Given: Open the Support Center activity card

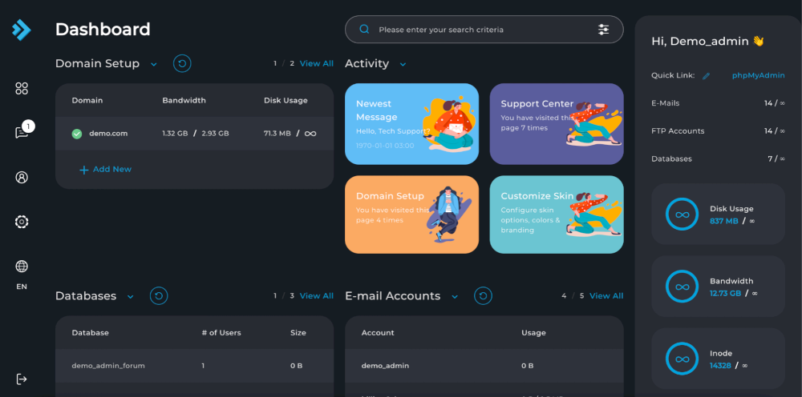Looking at the screenshot, I should pos(556,124).
